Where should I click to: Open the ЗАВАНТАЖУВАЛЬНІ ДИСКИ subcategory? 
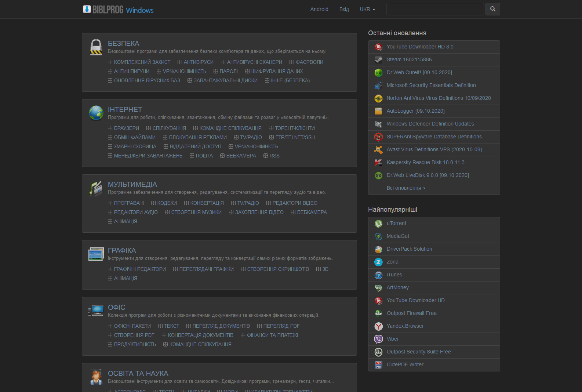coord(226,80)
